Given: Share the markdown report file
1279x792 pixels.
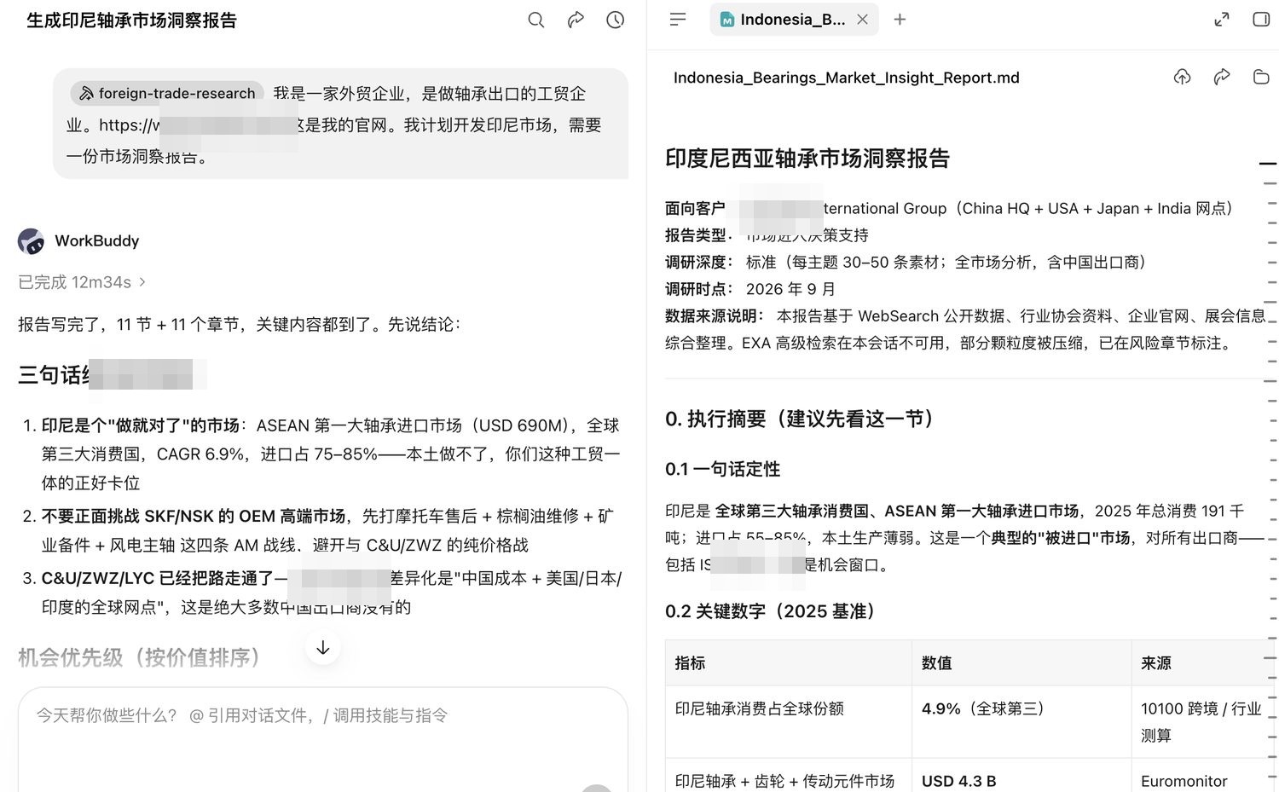Looking at the screenshot, I should coord(1222,78).
